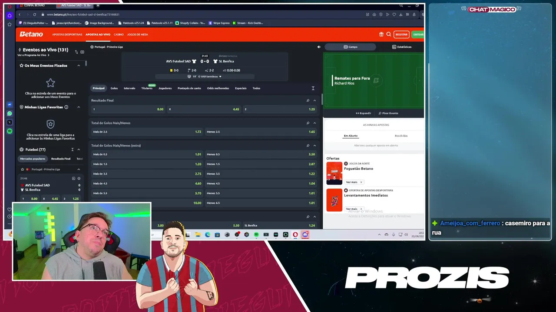The height and width of the screenshot is (312, 556).
Task: Star the AVS Futebol SAD match in sidebar
Action: coord(79,179)
